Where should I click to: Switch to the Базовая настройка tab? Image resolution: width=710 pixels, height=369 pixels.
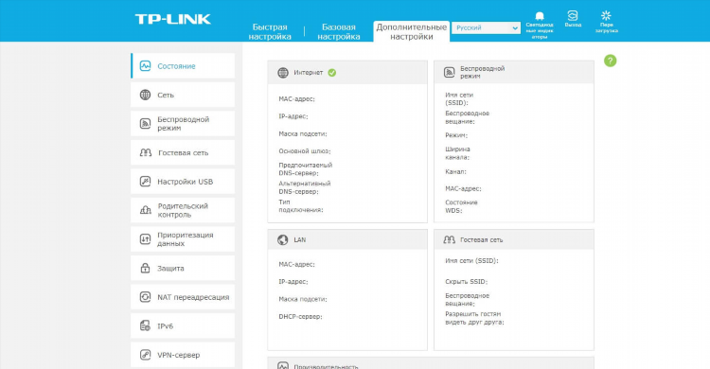pos(339,31)
